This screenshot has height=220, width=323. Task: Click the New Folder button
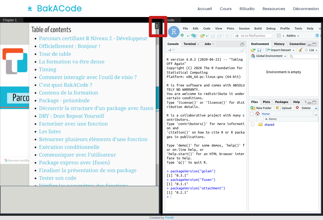261,108
